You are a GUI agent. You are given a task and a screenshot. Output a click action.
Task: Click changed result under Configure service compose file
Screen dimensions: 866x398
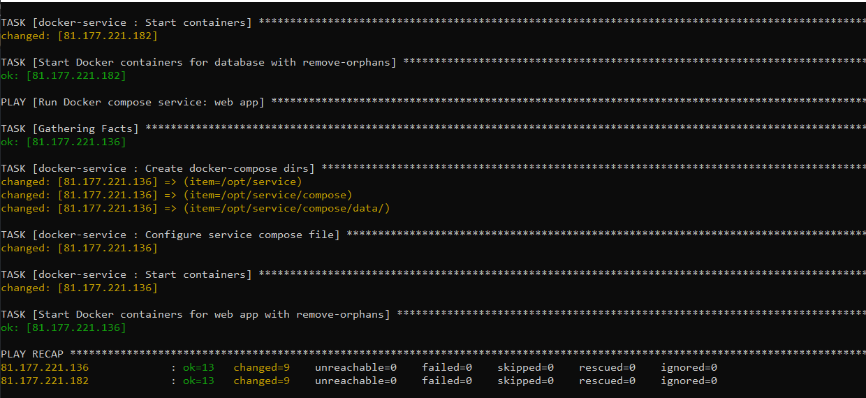click(x=79, y=248)
